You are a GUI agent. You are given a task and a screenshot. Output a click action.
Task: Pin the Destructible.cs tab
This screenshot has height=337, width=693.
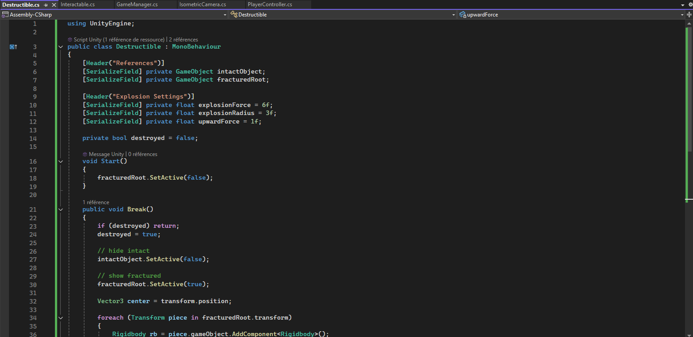click(x=46, y=5)
